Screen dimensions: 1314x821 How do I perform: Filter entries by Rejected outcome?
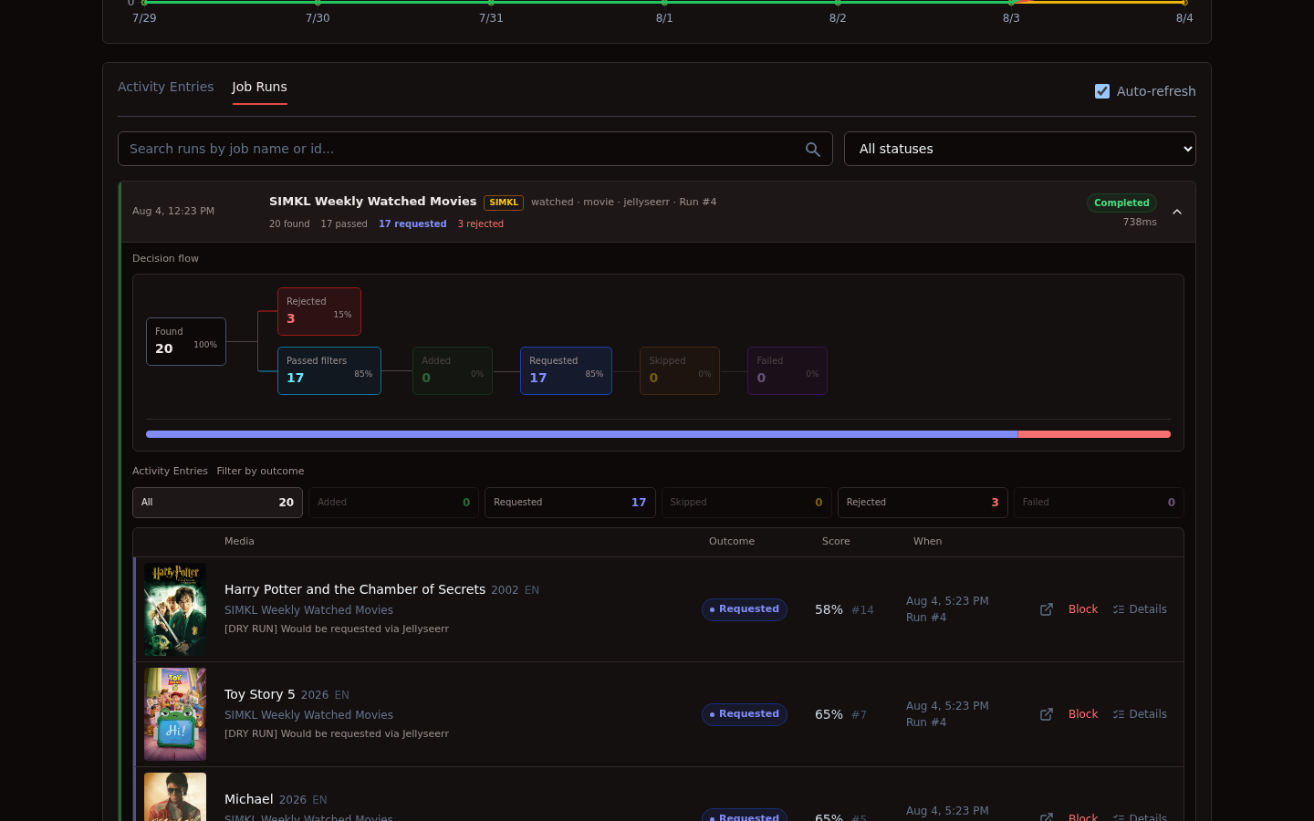(x=923, y=503)
